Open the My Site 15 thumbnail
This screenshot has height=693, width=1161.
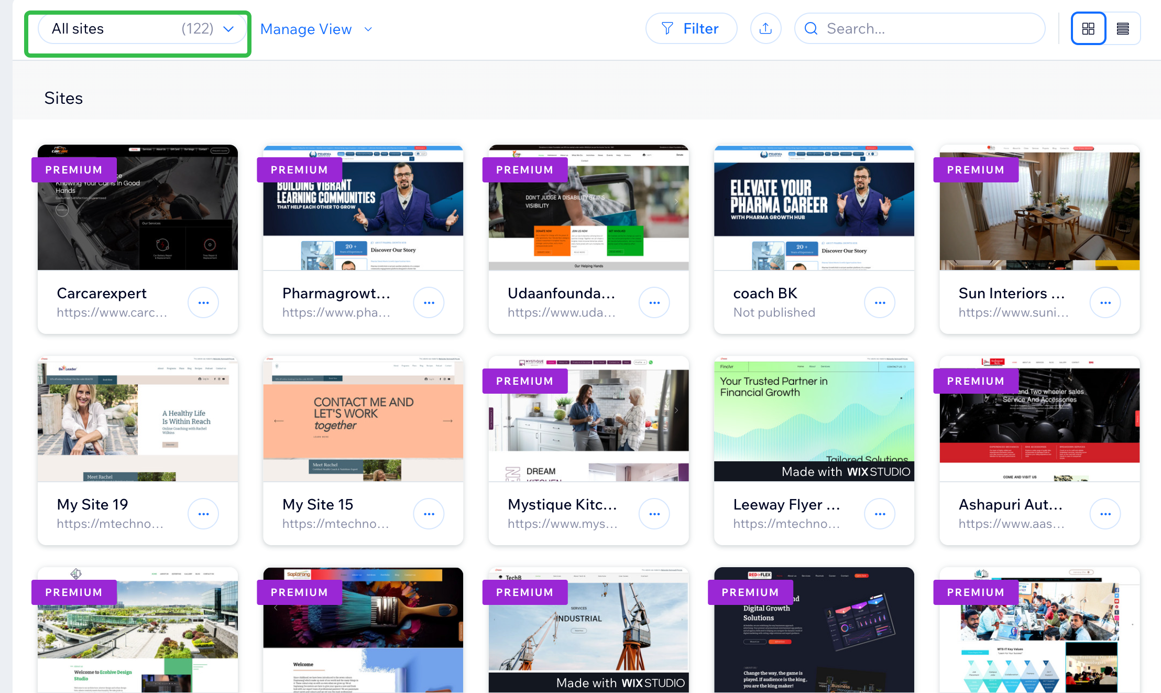click(x=363, y=419)
